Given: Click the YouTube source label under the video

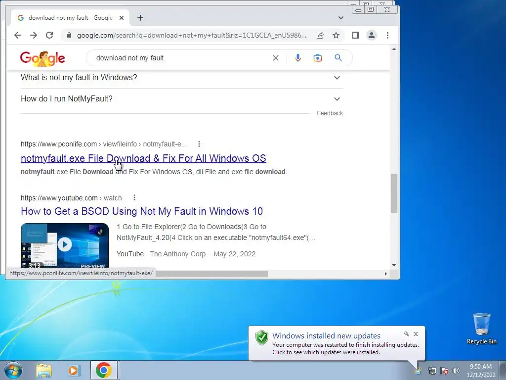Looking at the screenshot, I should [x=130, y=254].
